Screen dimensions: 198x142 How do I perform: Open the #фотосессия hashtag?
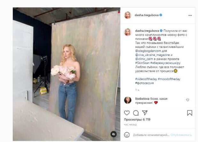(144, 83)
